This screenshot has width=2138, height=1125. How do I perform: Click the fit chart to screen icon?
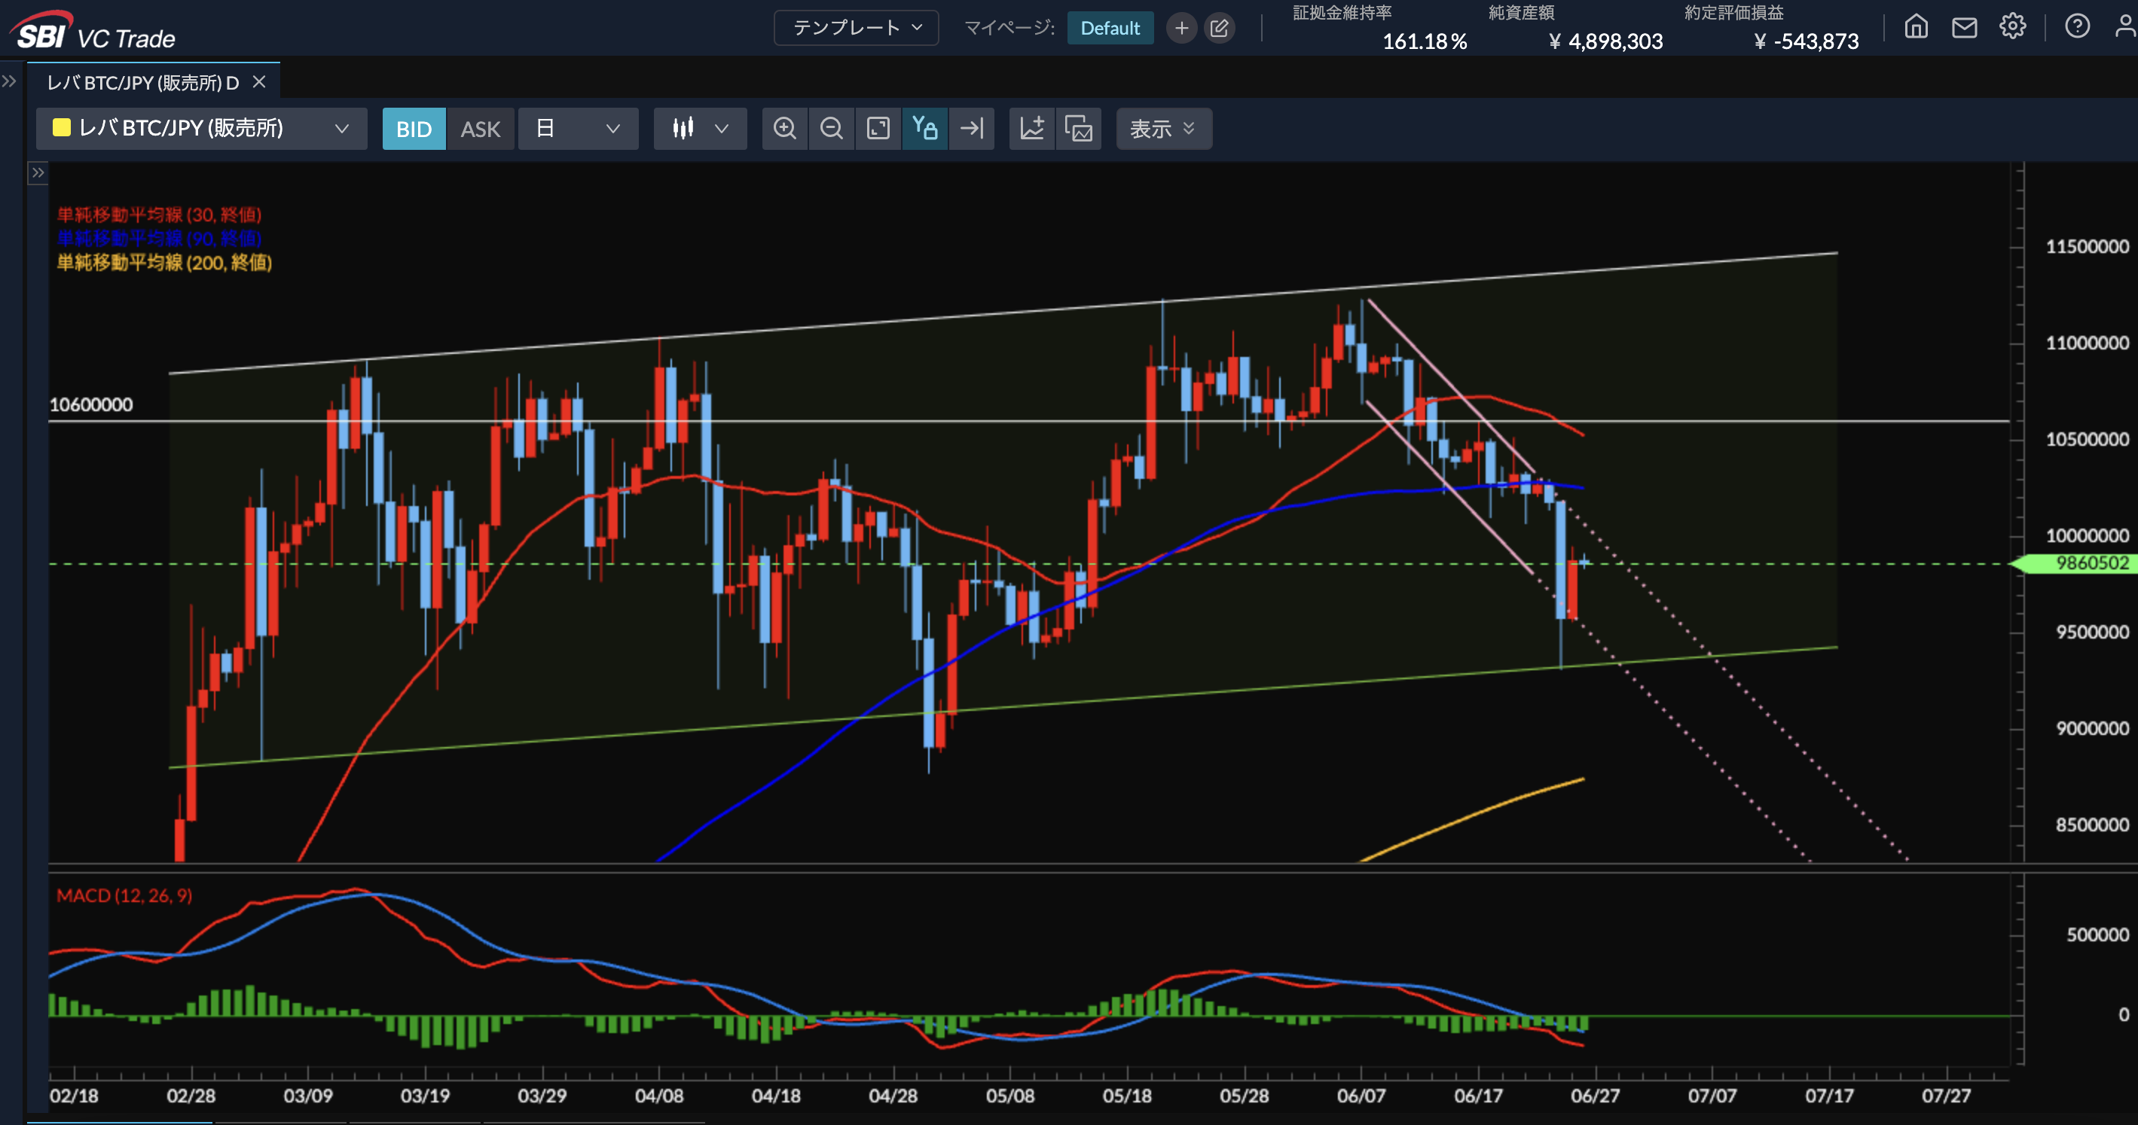coord(878,129)
